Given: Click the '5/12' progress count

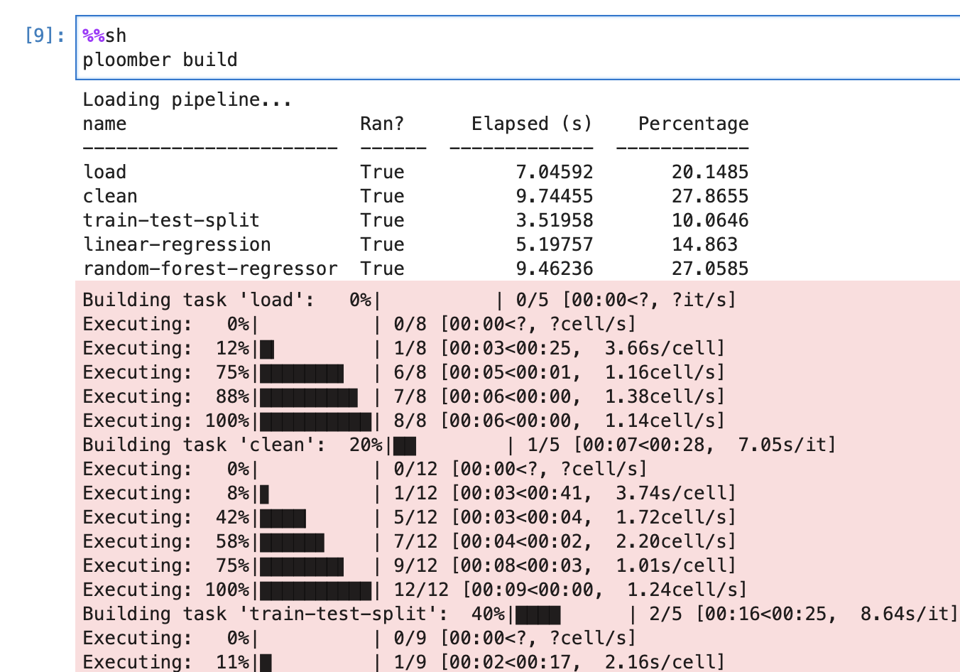Looking at the screenshot, I should (415, 517).
